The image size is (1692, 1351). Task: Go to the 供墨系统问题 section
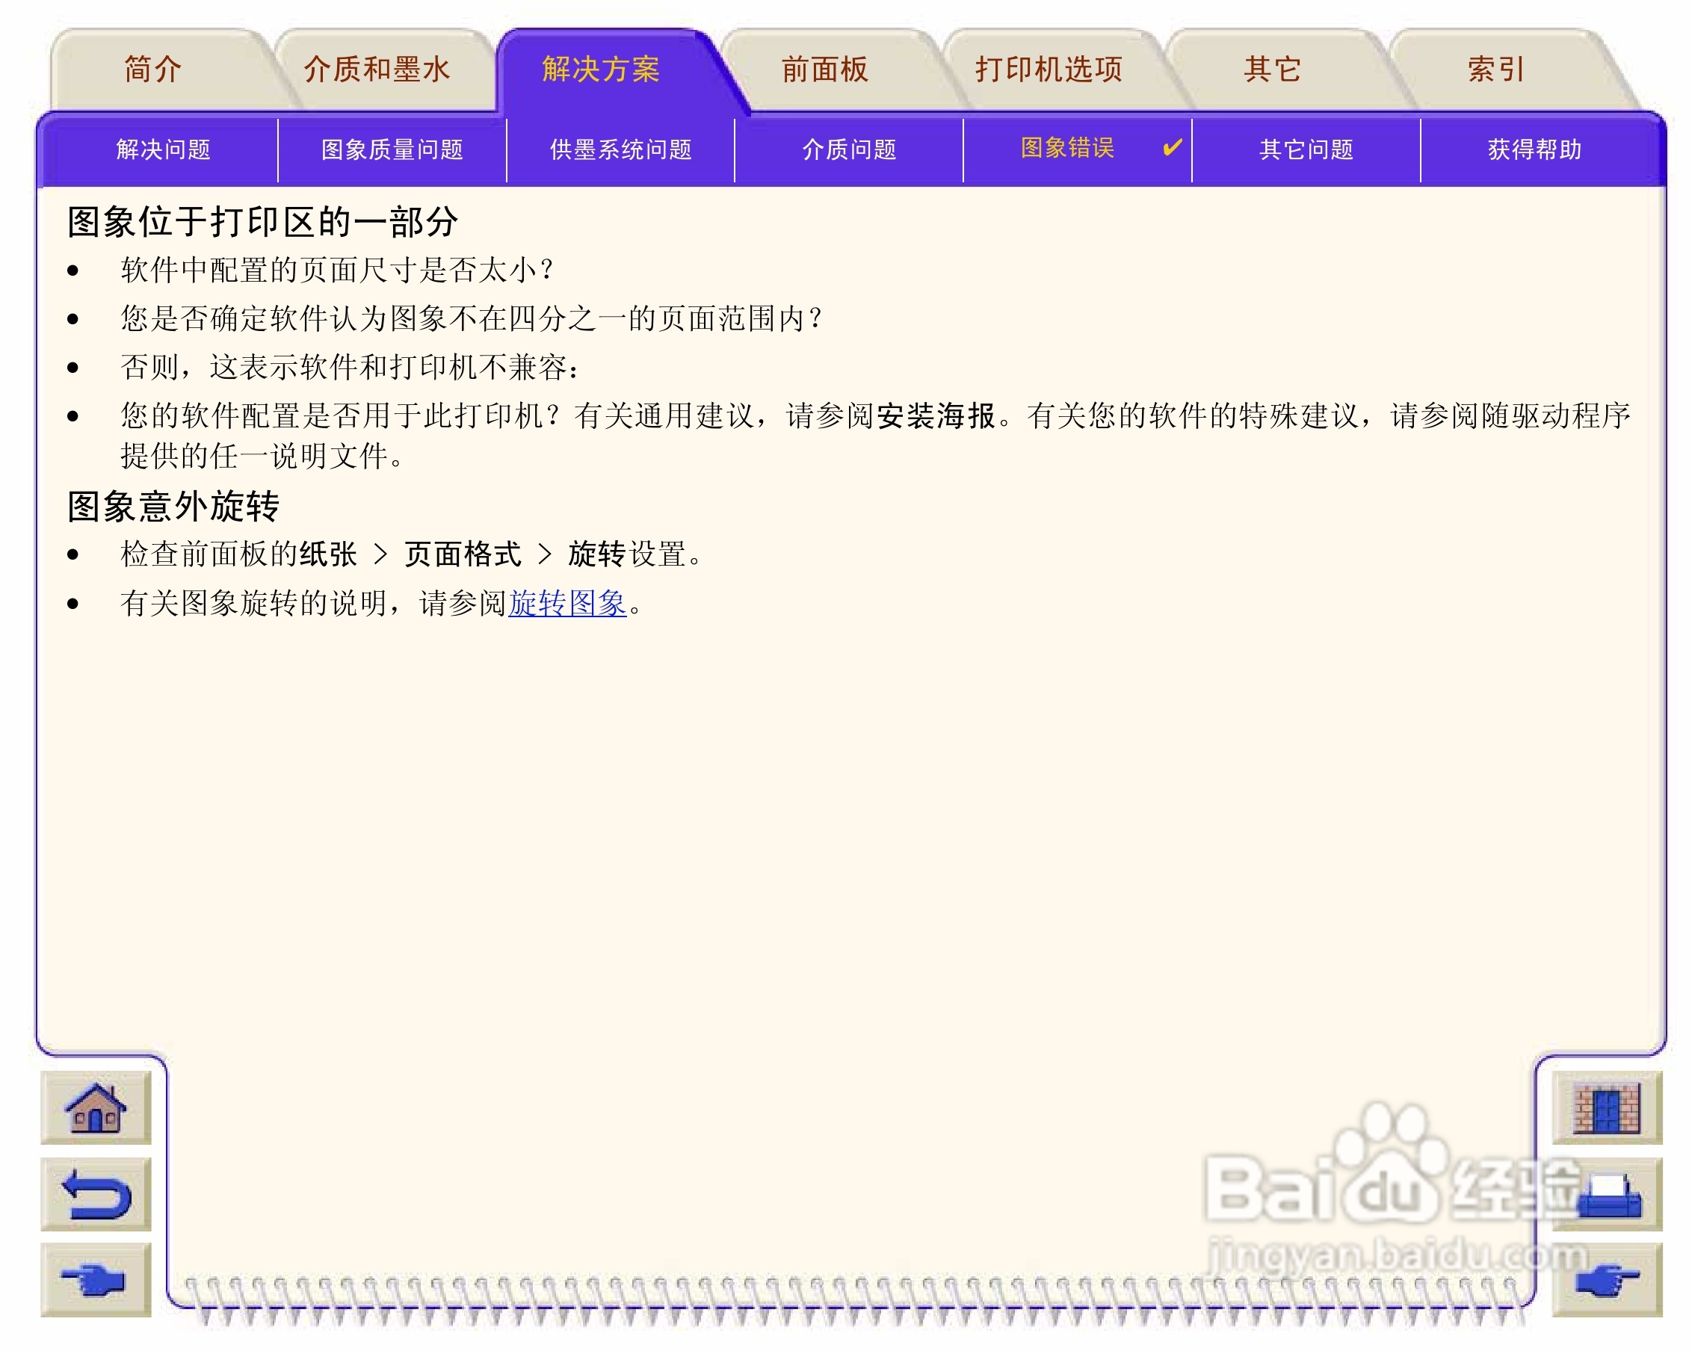[620, 149]
